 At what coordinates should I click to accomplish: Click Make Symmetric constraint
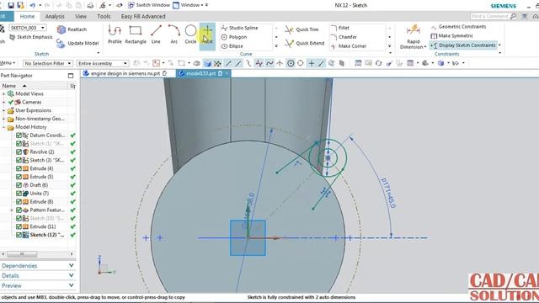[x=451, y=35]
